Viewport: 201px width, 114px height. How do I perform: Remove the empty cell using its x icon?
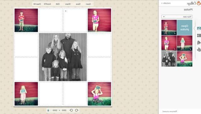(x=66, y=11)
